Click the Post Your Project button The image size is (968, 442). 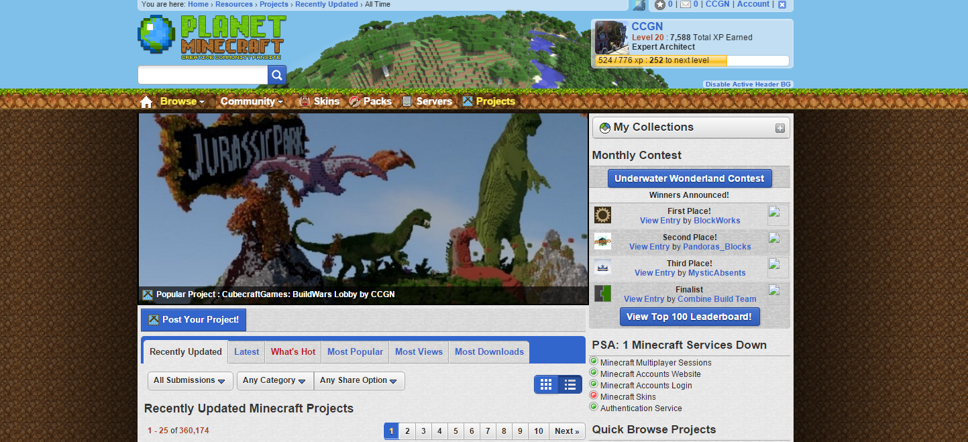coord(193,320)
